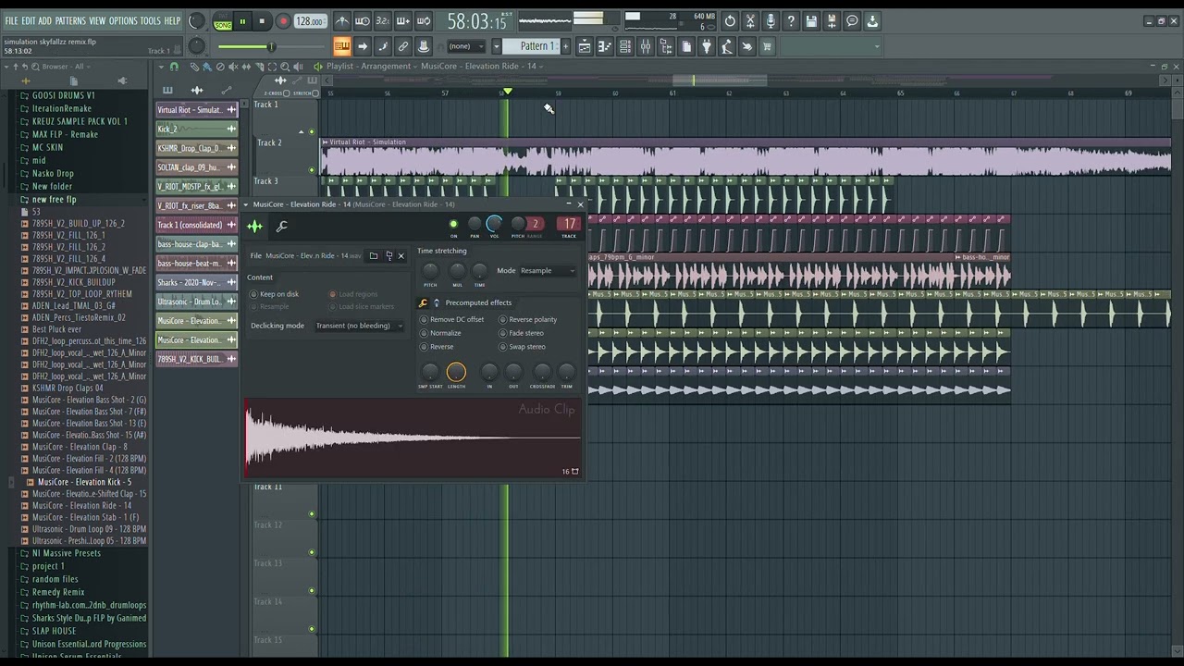This screenshot has width=1184, height=666.
Task: Click the export render download icon
Action: click(x=872, y=21)
